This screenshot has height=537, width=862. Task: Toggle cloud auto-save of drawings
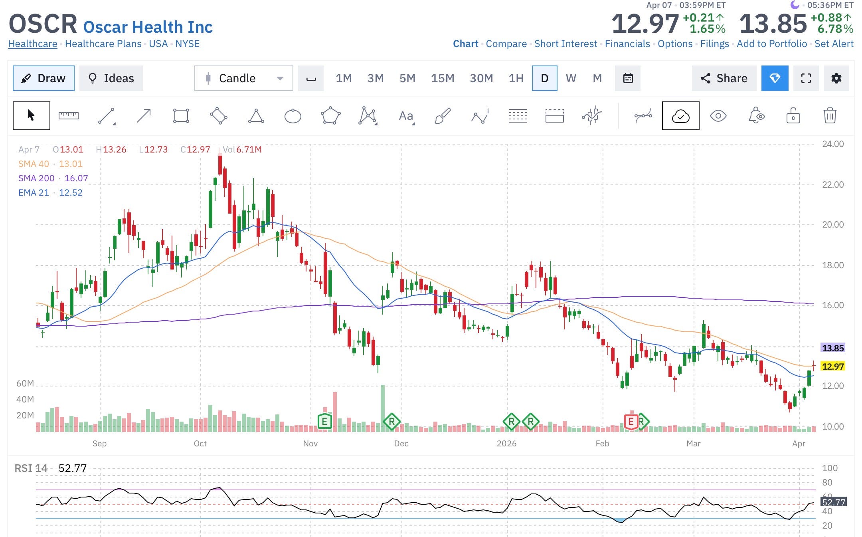tap(681, 116)
